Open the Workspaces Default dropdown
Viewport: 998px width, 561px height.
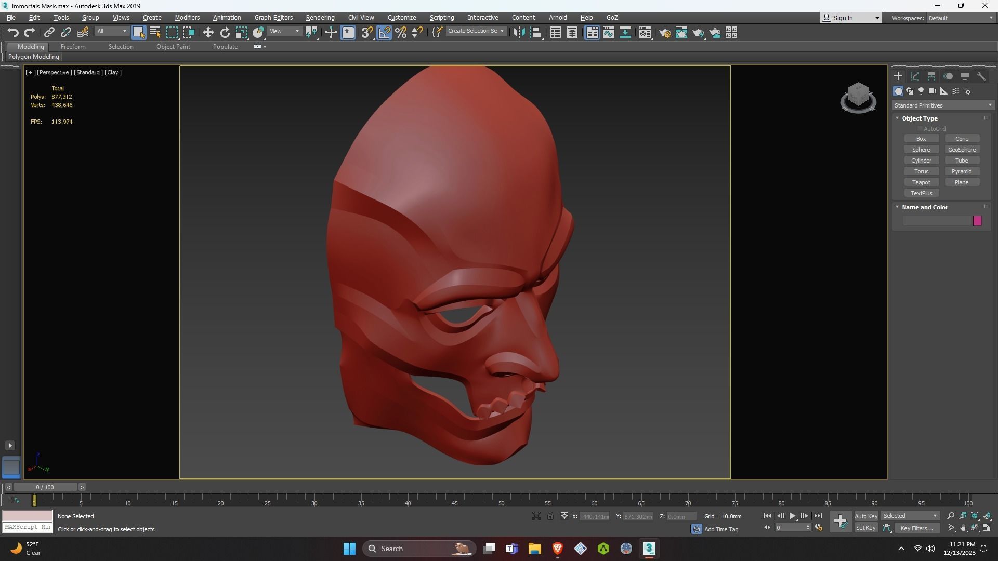point(960,18)
